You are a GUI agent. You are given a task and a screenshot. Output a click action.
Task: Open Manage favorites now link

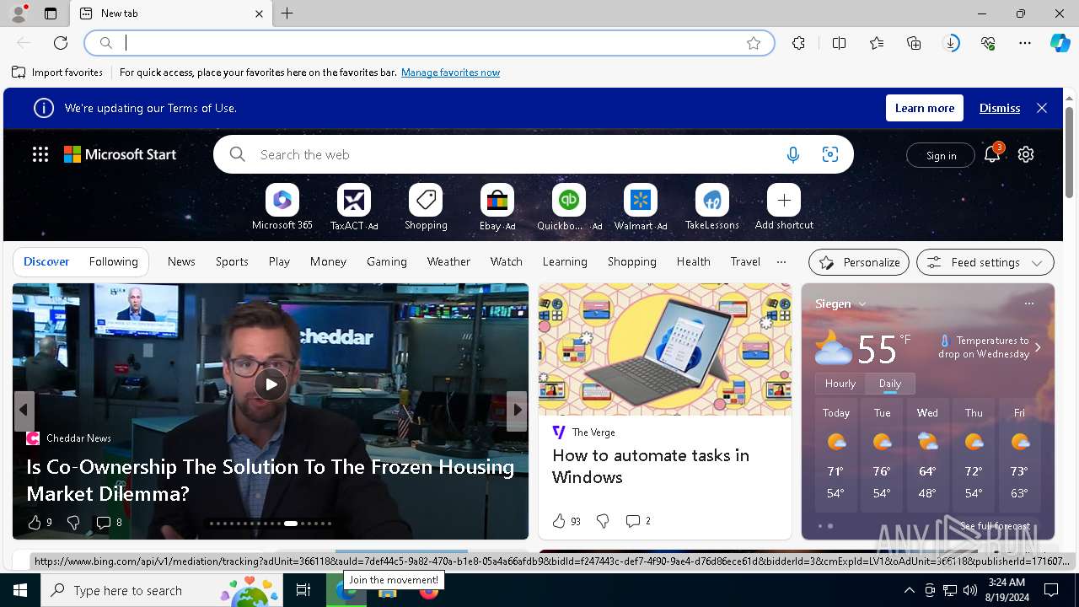[x=450, y=73]
